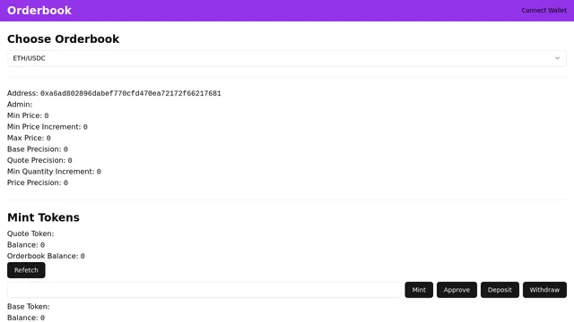Screen dimensions: 574x322
Task: Click the Min Price Increment: 0 line
Action: click(48, 127)
